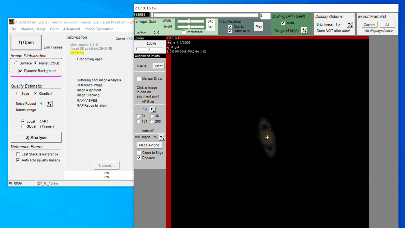Screen dimensions: 405x228
Task: Export All frames
Action: [387, 25]
